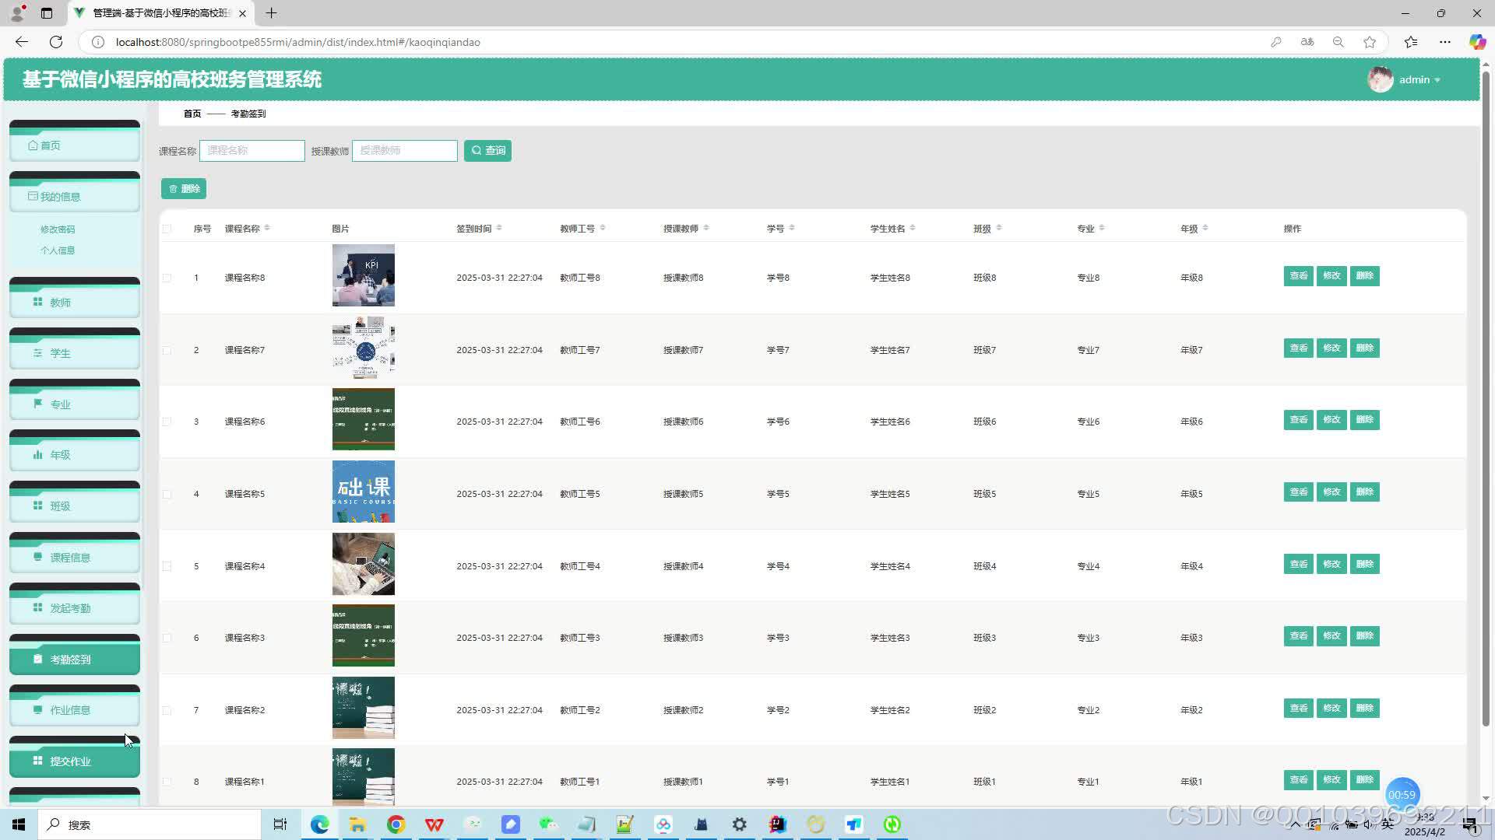Click the magnifier icon on 查询 button
This screenshot has width=1495, height=840.
477,151
